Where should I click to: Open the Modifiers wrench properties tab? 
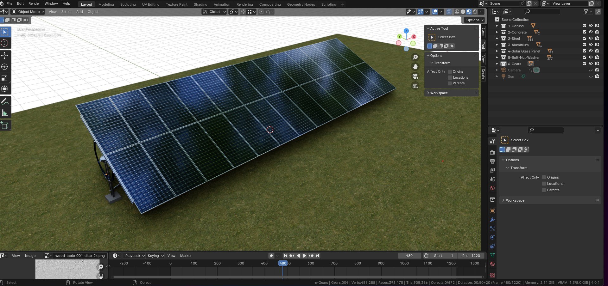coord(492,220)
